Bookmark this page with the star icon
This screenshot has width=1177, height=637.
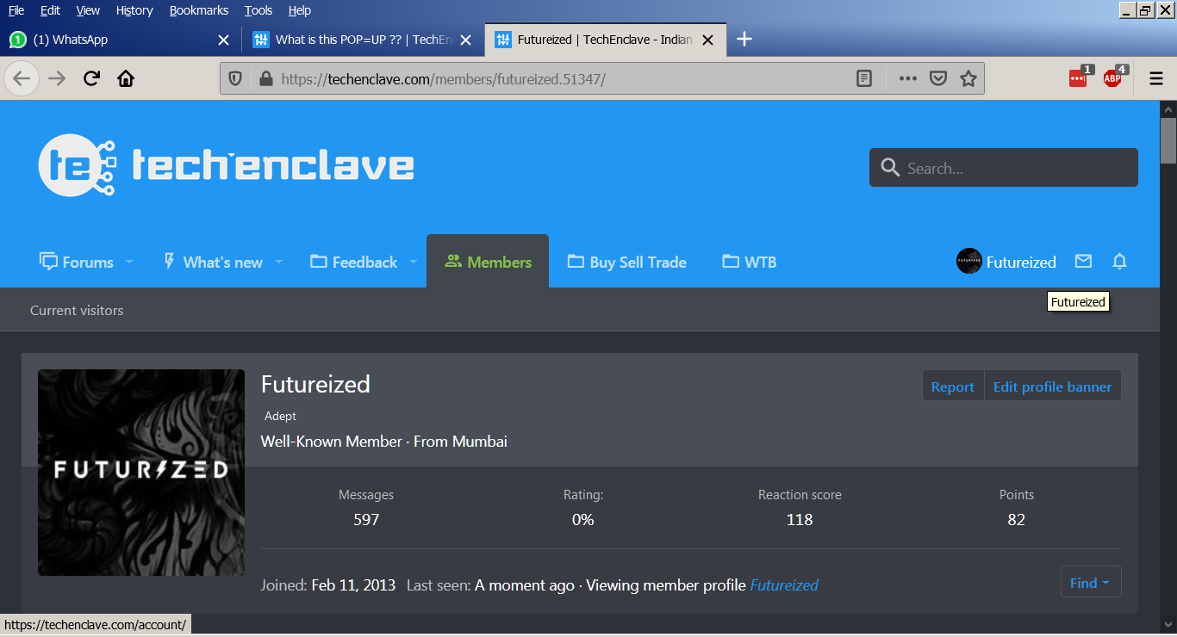(968, 79)
